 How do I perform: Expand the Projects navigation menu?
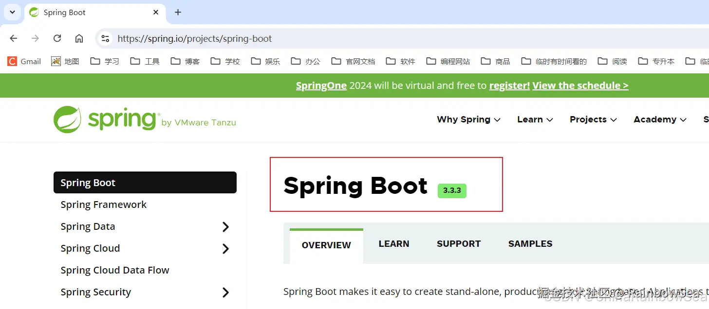593,120
